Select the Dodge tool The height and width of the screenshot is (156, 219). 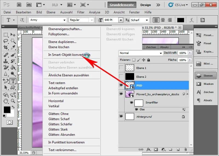13,74
